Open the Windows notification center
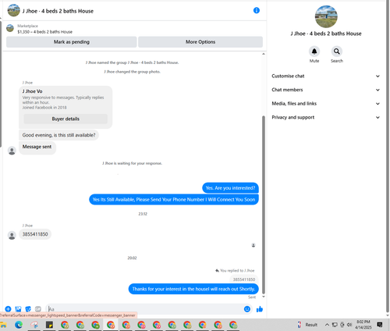Screen dimensions: 390x331 pyautogui.click(x=380, y=325)
